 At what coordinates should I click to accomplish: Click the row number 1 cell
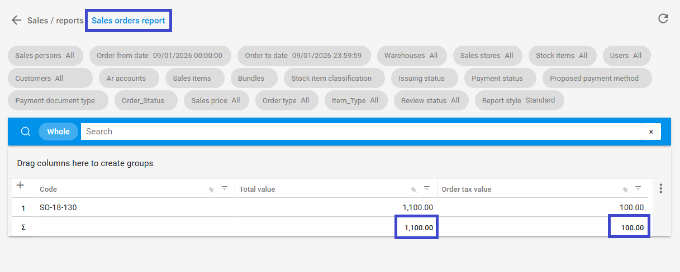tap(23, 208)
